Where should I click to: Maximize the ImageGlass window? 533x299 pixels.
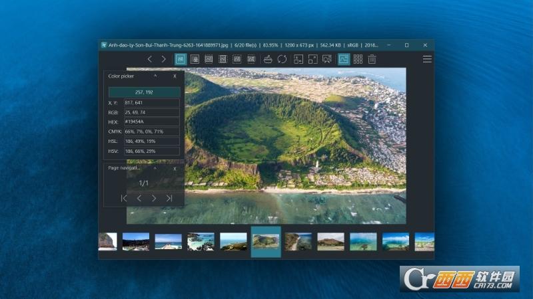coord(406,45)
